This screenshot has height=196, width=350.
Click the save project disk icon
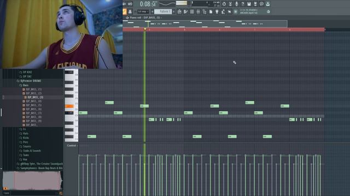(x=249, y=4)
